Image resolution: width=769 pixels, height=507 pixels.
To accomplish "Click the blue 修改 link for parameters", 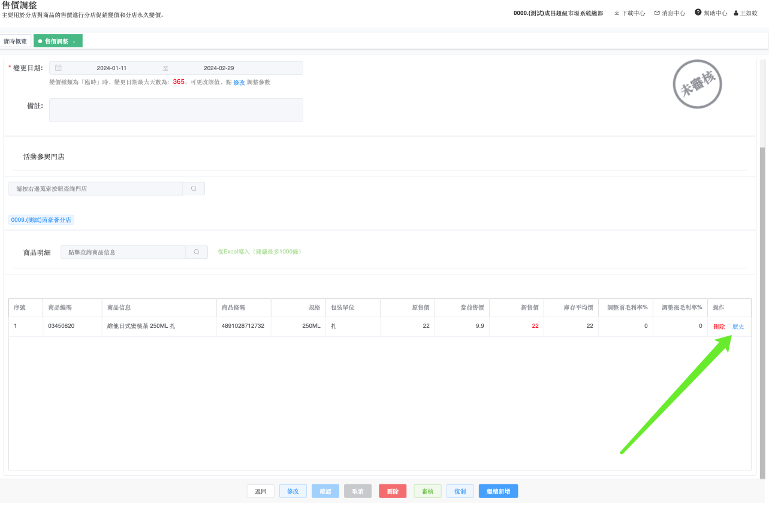I will point(239,82).
